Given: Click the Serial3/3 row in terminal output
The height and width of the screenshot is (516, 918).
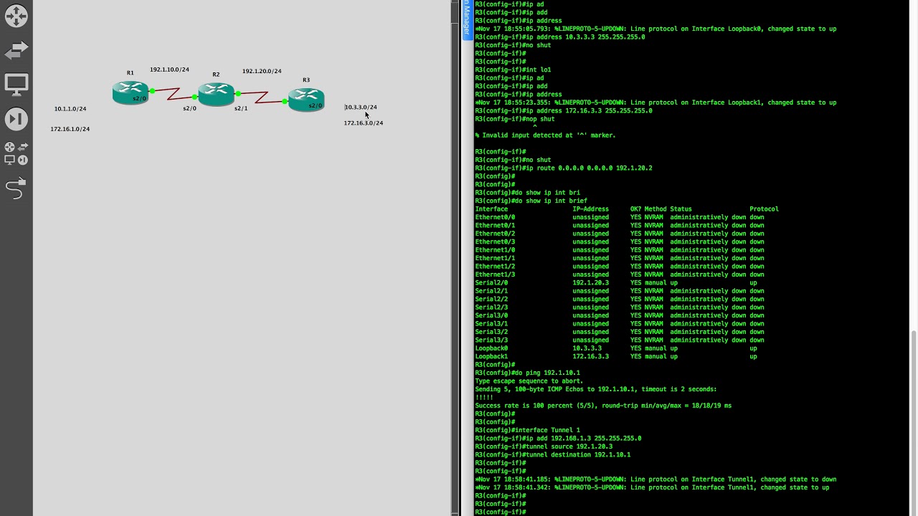Looking at the screenshot, I should pyautogui.click(x=620, y=340).
